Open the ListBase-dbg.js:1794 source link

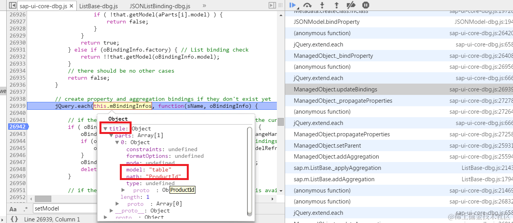[487, 179]
